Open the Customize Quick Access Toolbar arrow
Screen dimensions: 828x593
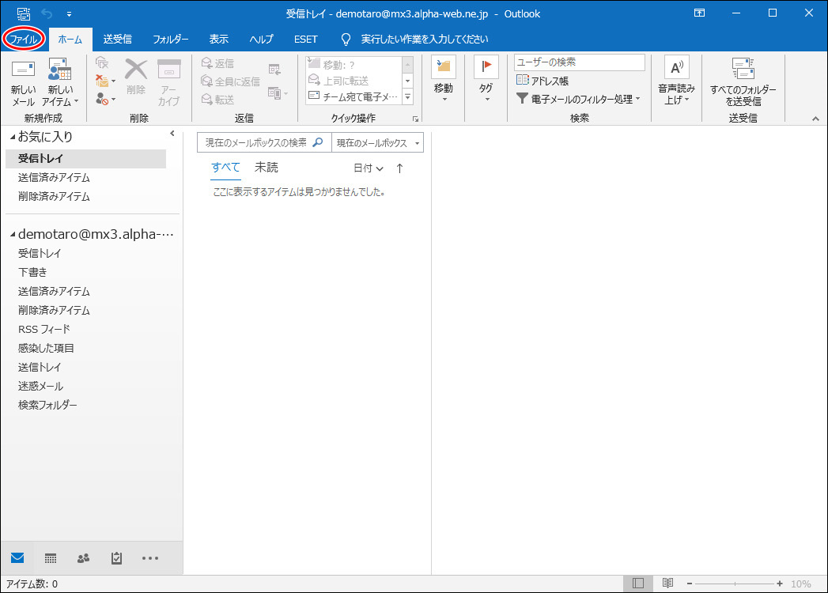pos(69,14)
